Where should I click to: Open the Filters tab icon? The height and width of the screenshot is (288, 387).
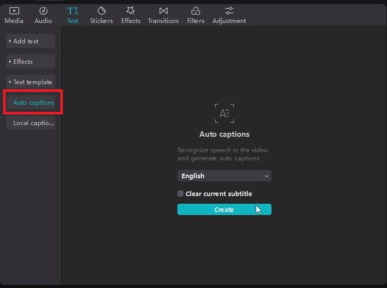(195, 11)
